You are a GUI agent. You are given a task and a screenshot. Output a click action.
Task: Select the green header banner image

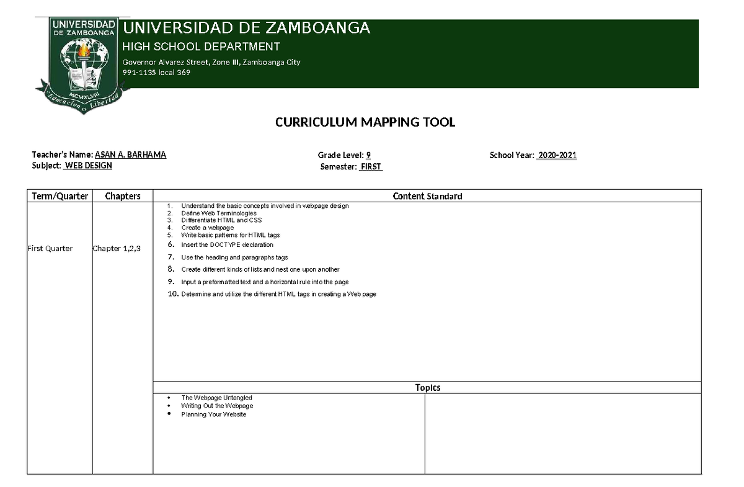(409, 53)
